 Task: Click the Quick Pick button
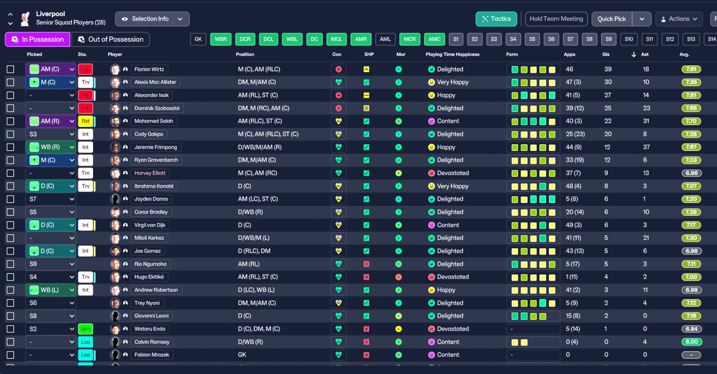coord(612,19)
